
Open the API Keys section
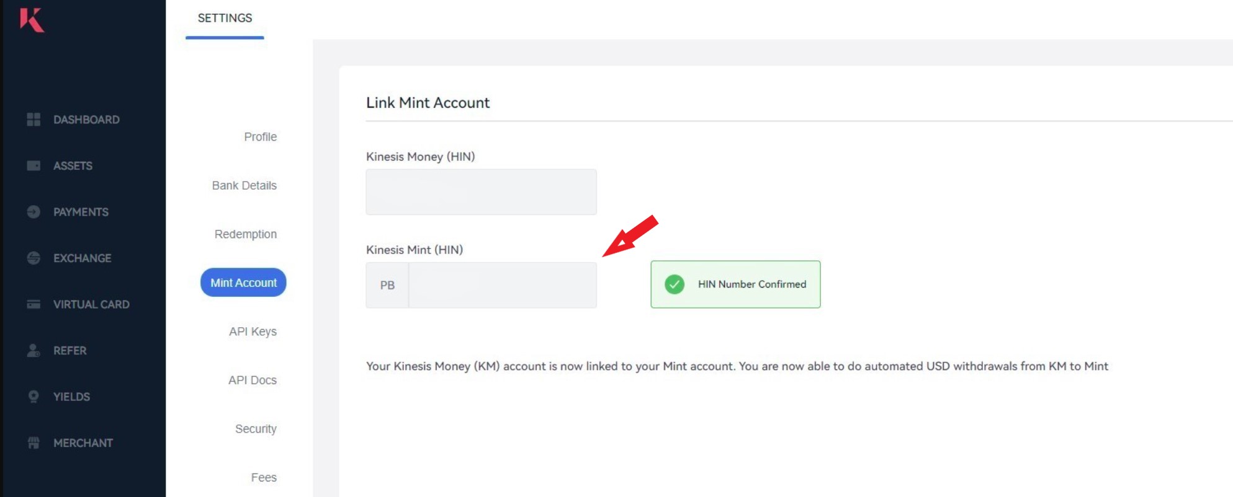tap(253, 332)
